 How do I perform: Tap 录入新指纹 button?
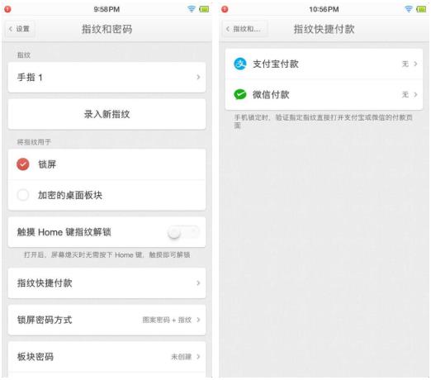[x=107, y=114]
